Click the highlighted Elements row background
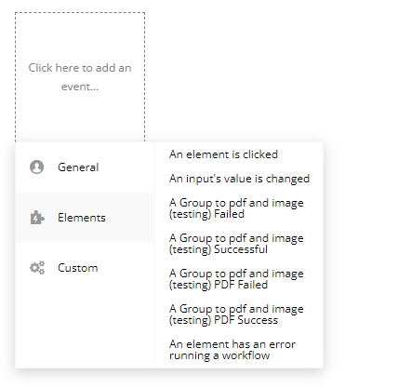The height and width of the screenshot is (388, 398). coord(85,218)
